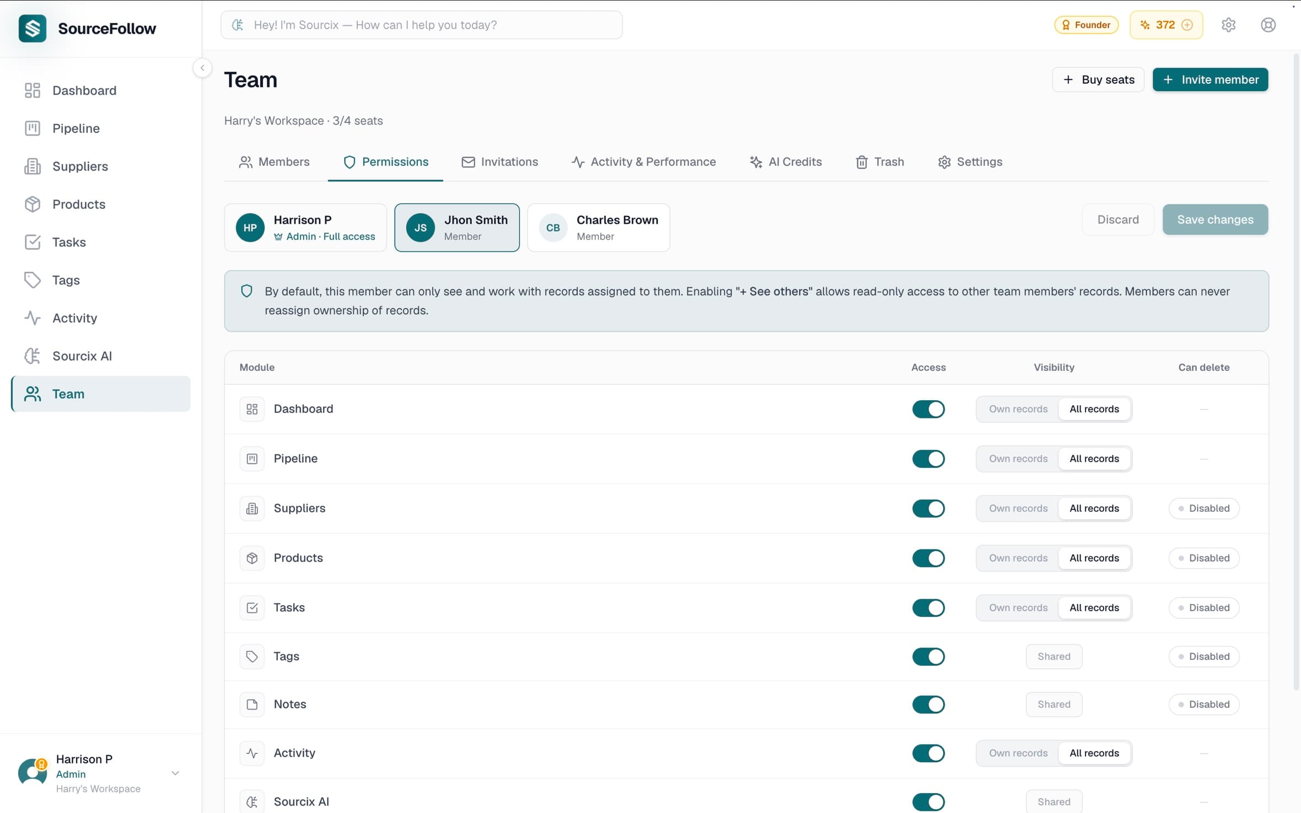Switch to the Invitations tab
The height and width of the screenshot is (813, 1301).
click(500, 161)
